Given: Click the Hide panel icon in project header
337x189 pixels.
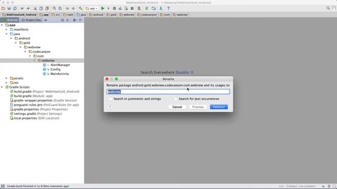Looking at the screenshot, I should [x=81, y=20].
